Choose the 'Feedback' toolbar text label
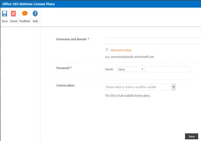 25,21
